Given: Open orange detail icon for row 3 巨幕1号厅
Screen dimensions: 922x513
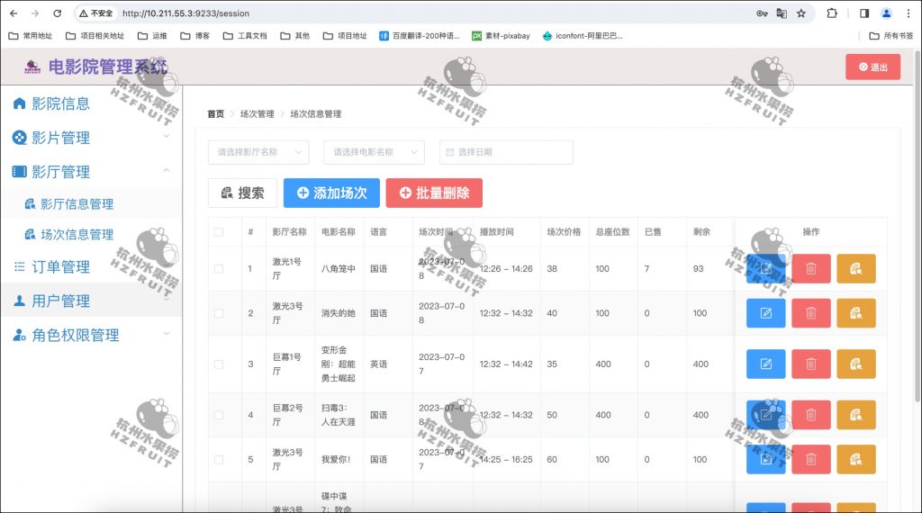Looking at the screenshot, I should (x=856, y=364).
